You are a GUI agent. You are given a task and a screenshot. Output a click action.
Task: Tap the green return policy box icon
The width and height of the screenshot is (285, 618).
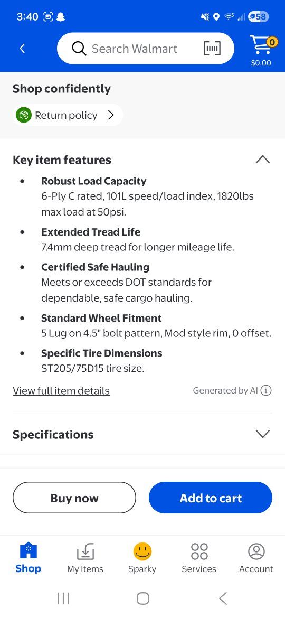(x=24, y=115)
